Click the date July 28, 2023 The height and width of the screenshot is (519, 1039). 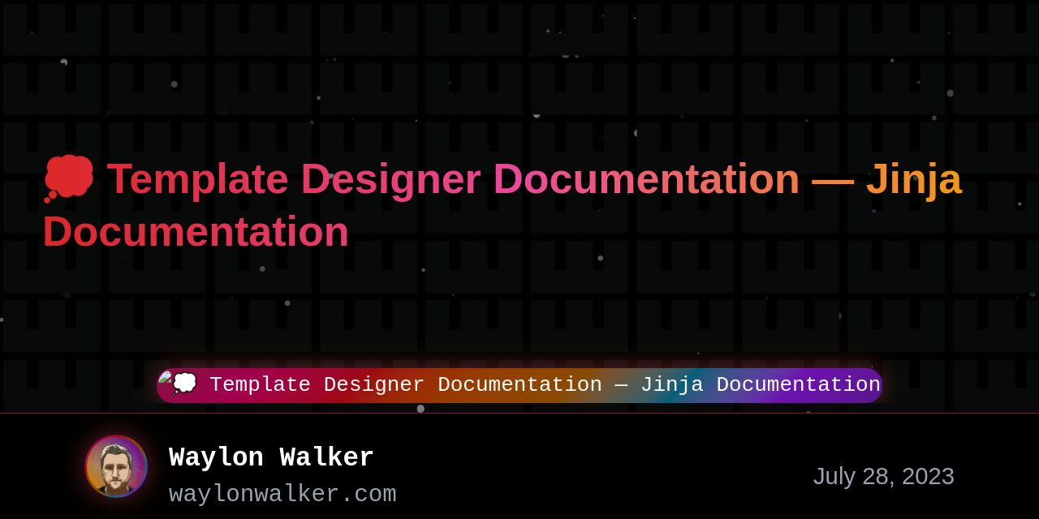pyautogui.click(x=883, y=476)
